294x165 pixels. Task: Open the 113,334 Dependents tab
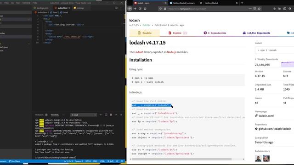(256, 33)
